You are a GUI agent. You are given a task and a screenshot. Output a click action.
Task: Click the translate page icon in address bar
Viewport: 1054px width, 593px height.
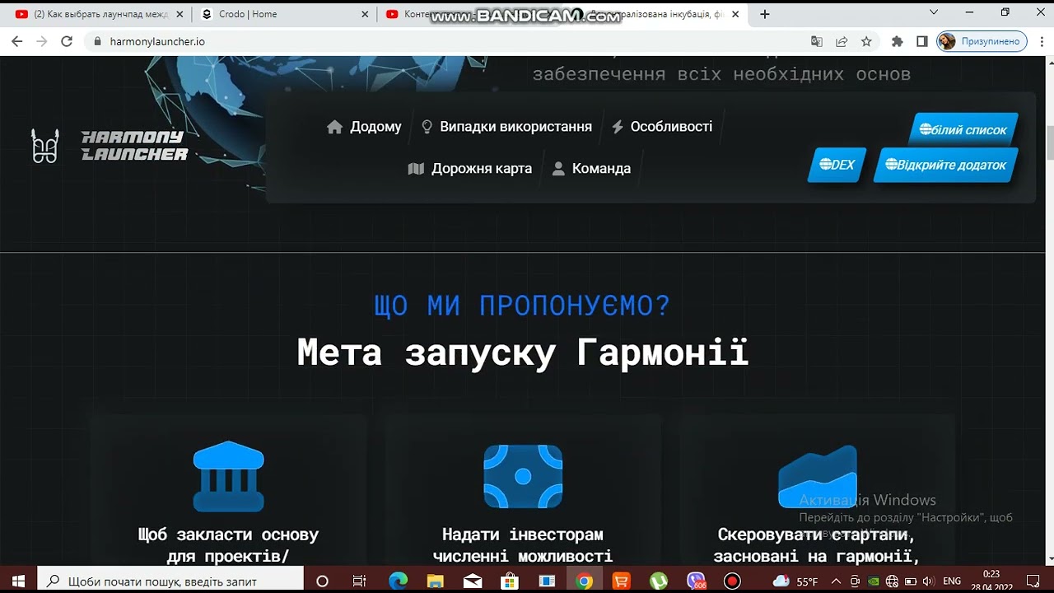817,41
